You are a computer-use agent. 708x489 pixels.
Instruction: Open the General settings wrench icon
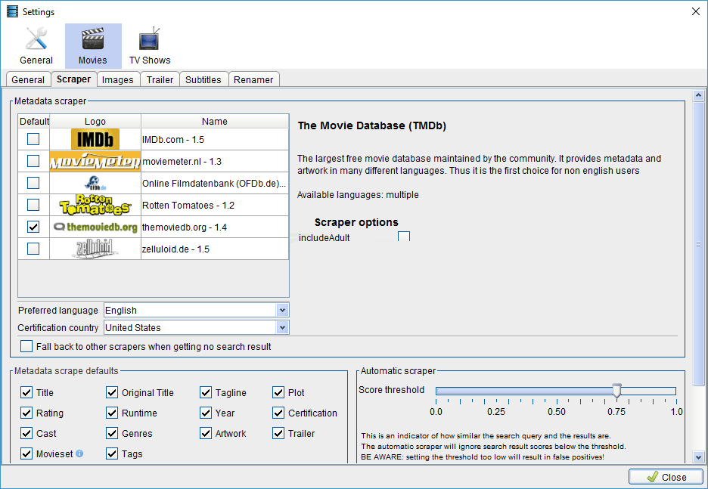[36, 39]
